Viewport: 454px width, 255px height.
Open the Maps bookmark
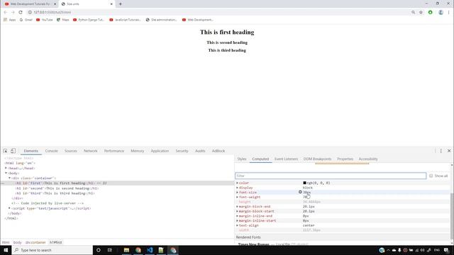(63, 20)
